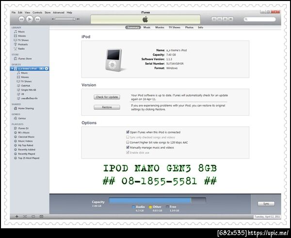Open the Controls menu
The height and width of the screenshot is (238, 291).
point(37,13)
